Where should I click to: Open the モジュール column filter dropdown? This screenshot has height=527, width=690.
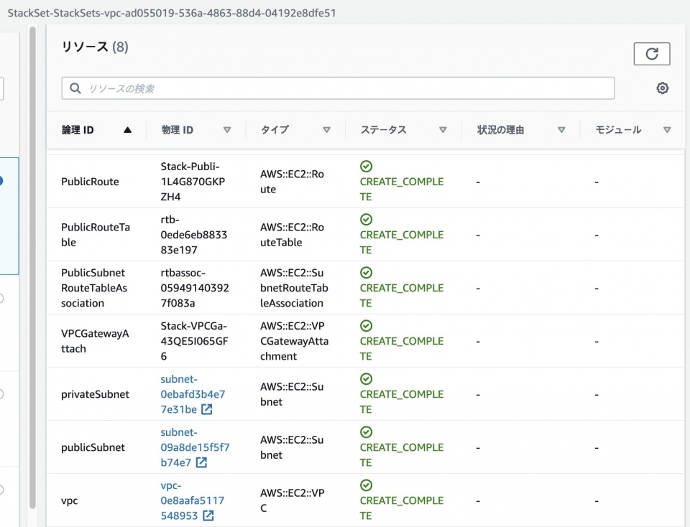pos(668,130)
